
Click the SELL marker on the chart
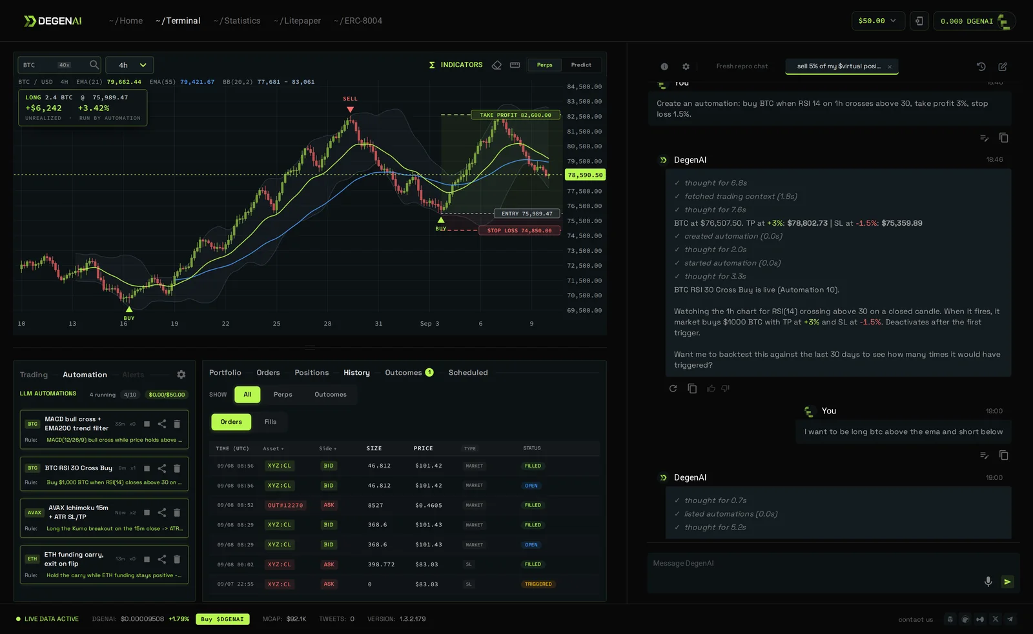tap(350, 103)
